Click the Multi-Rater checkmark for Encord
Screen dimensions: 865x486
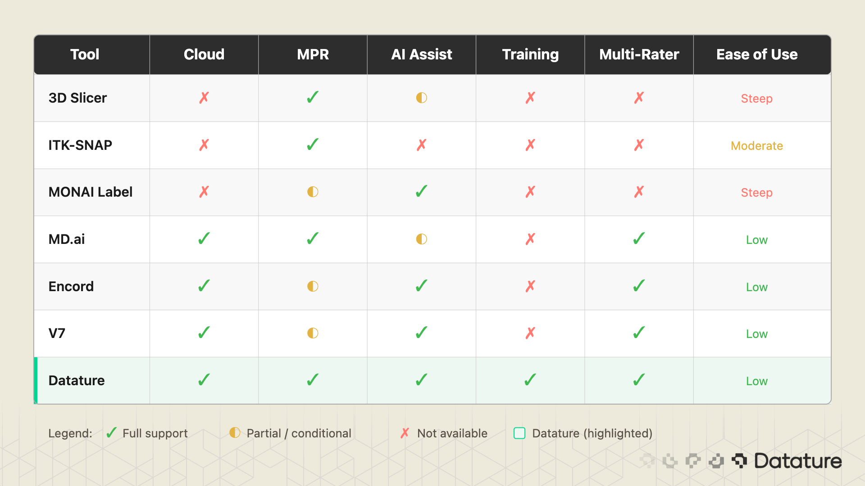tap(638, 286)
